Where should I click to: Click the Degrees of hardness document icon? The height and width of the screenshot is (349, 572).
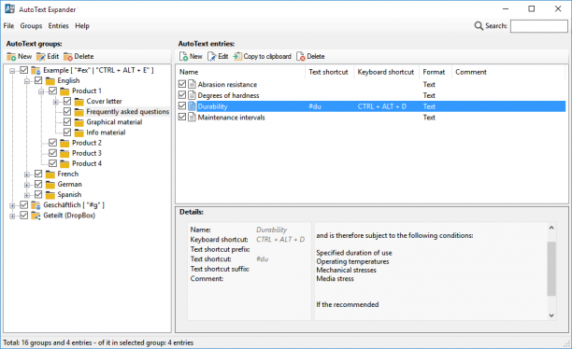[x=192, y=95]
